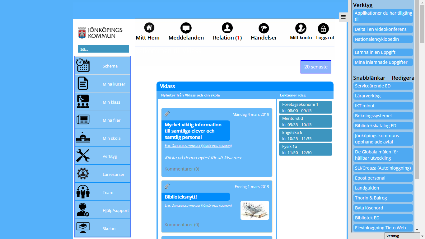Open the Relation person icon

[227, 28]
